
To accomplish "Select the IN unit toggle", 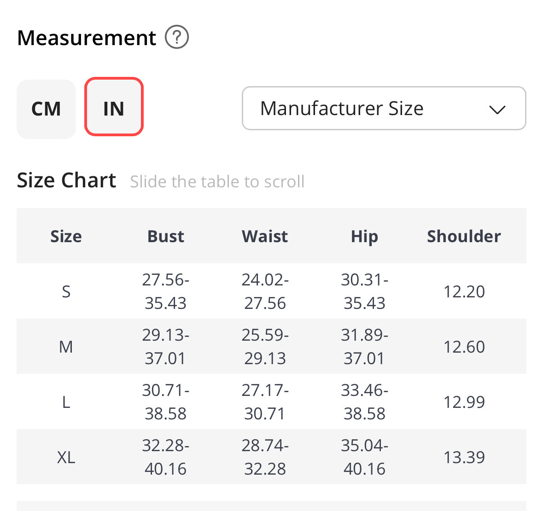I will (114, 107).
